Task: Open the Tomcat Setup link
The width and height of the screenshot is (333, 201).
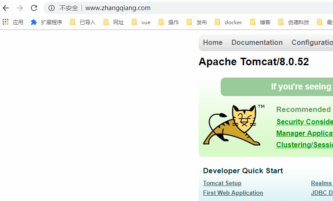Action: [x=222, y=183]
